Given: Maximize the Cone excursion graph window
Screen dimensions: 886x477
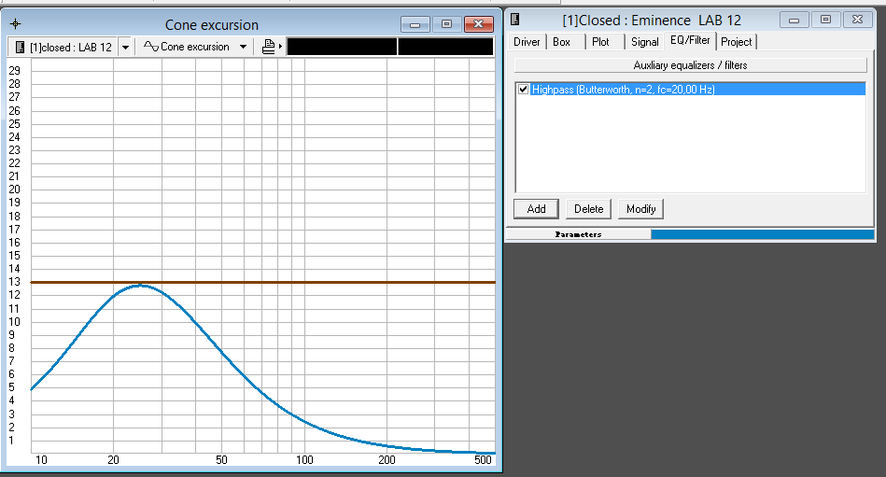Looking at the screenshot, I should [x=446, y=24].
